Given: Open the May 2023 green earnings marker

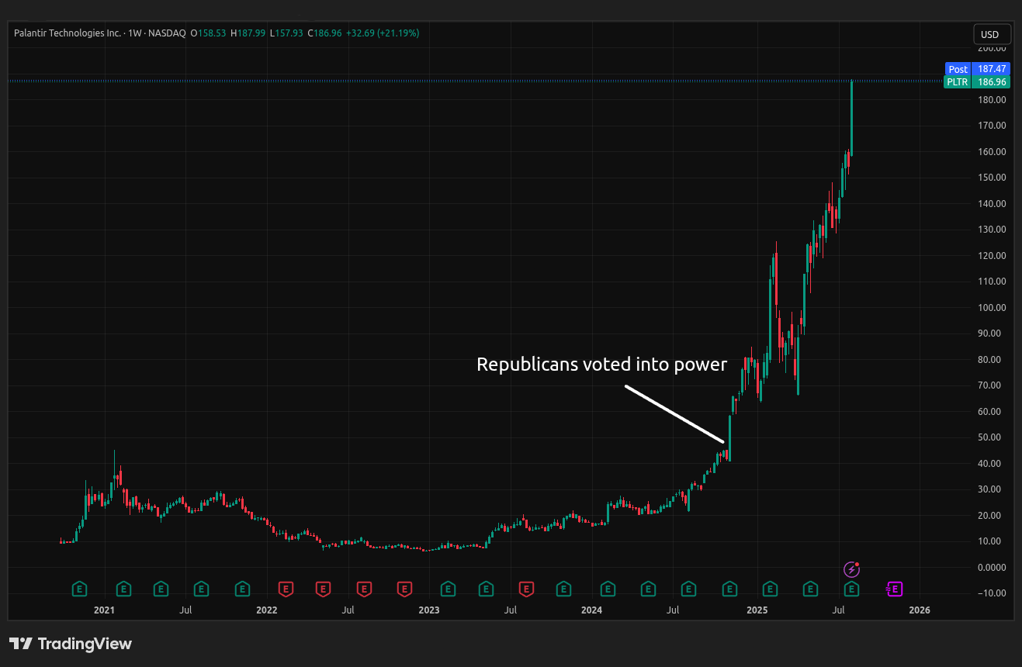Looking at the screenshot, I should 486,589.
